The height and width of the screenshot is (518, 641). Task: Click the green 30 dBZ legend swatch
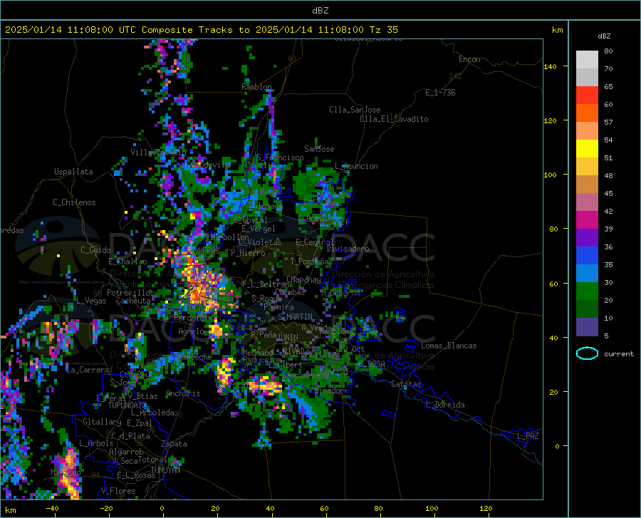587,291
